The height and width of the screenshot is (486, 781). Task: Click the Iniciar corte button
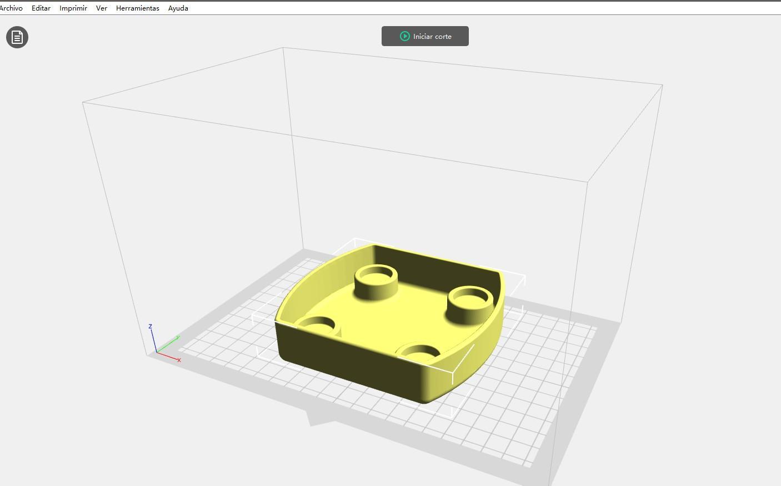tap(425, 36)
